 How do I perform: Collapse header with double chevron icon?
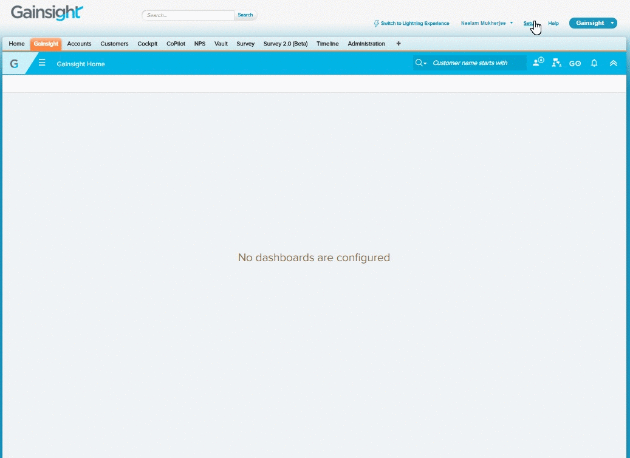[x=613, y=63]
